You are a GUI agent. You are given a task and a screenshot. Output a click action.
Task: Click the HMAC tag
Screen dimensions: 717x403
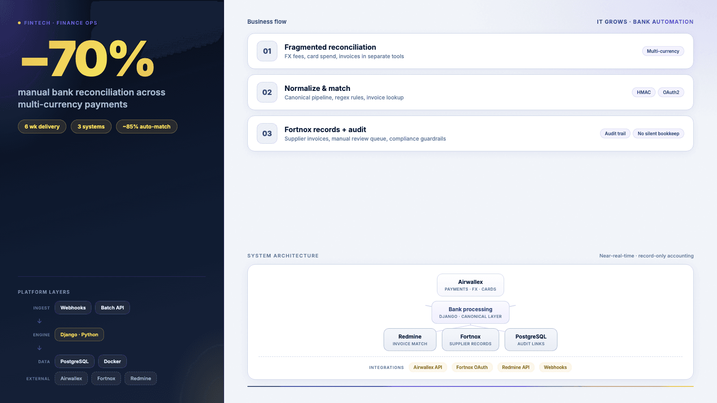(644, 92)
